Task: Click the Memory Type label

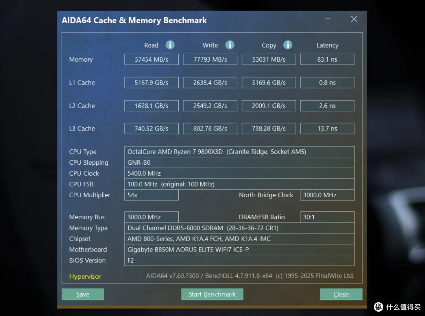Action: [89, 228]
